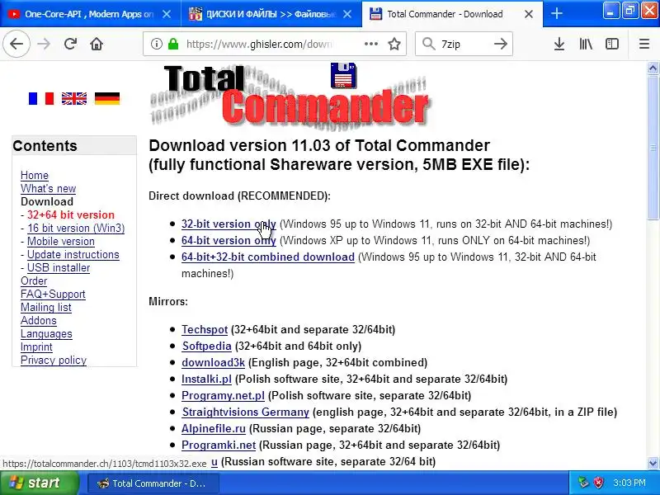Screen dimensions: 660x495
Task: Open the Programy.net.pl mirror link
Action: 223,396
